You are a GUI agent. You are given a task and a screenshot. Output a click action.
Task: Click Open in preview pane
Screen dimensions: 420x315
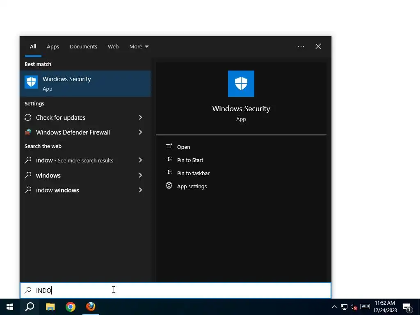click(x=183, y=147)
